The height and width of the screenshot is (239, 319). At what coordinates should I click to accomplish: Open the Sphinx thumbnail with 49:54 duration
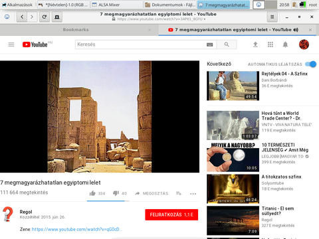point(233,86)
